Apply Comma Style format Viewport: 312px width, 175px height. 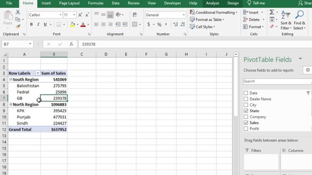point(166,24)
